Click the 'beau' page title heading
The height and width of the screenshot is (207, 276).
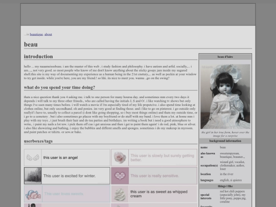[31, 44]
